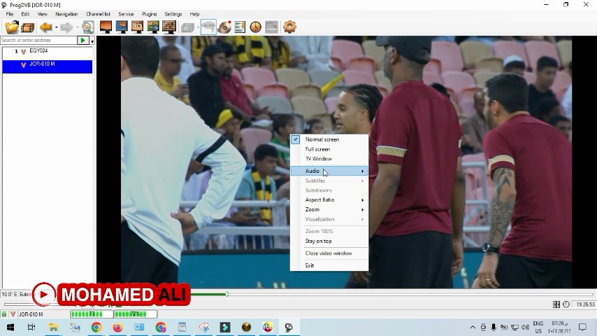Screen dimensions: 597x336
Task: Click the green play address button
Action: point(83,41)
